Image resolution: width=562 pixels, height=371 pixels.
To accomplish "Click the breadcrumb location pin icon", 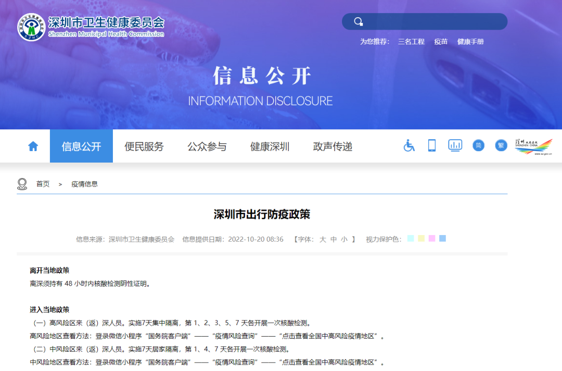I will pos(22,184).
